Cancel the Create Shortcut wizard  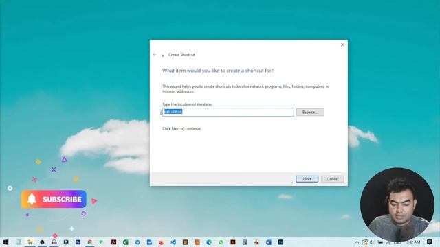tap(332, 179)
